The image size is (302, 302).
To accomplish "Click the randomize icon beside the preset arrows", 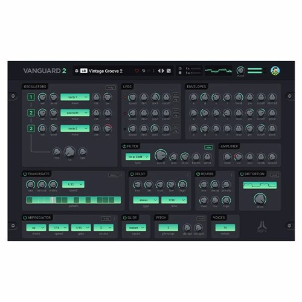I will click(169, 71).
